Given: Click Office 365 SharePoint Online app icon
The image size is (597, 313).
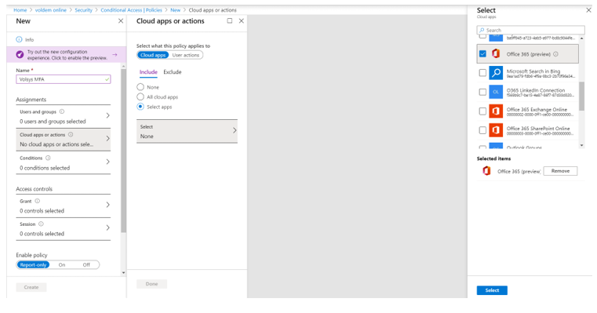Looking at the screenshot, I should (x=496, y=130).
